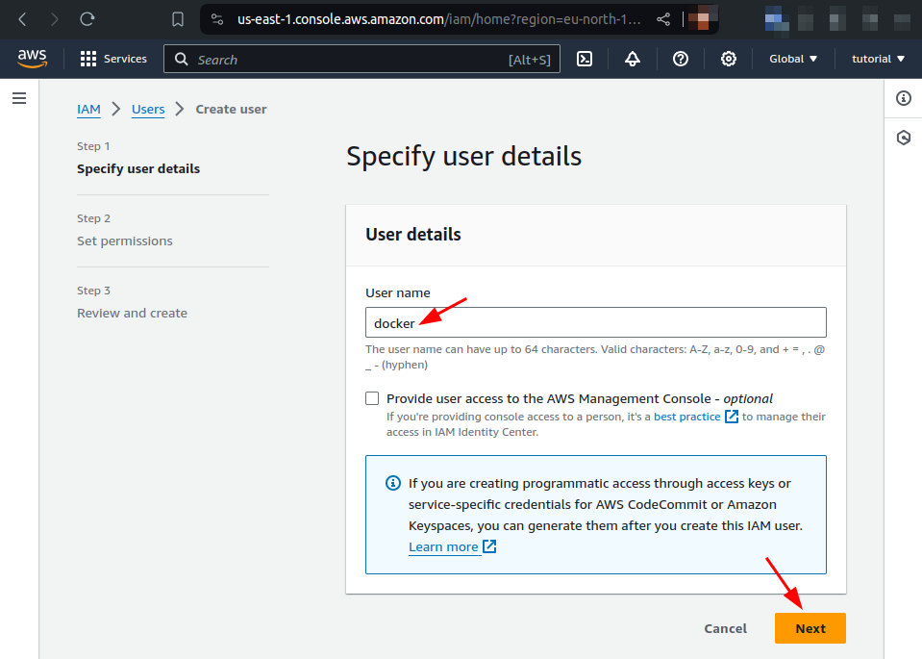Open the Global region dropdown
The width and height of the screenshot is (922, 659).
[791, 59]
